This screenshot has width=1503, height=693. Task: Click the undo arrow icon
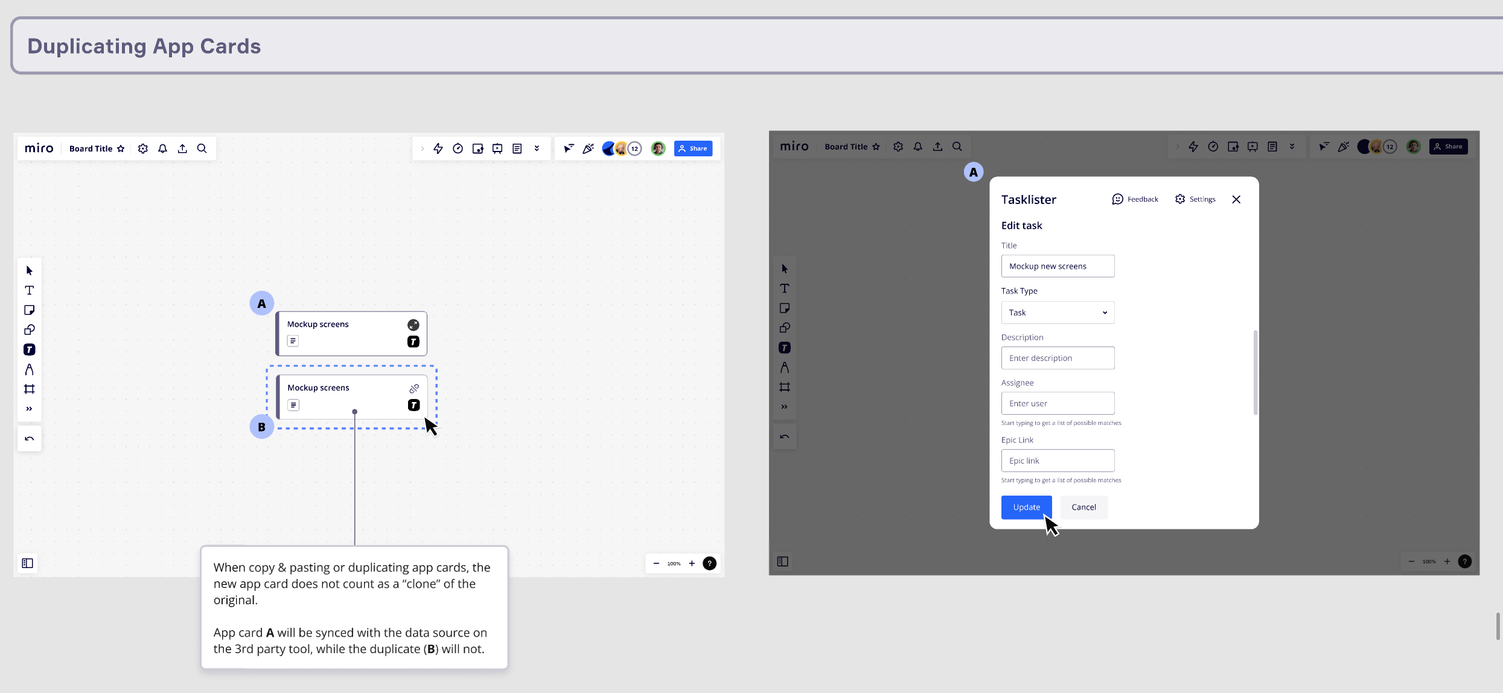[x=29, y=439]
